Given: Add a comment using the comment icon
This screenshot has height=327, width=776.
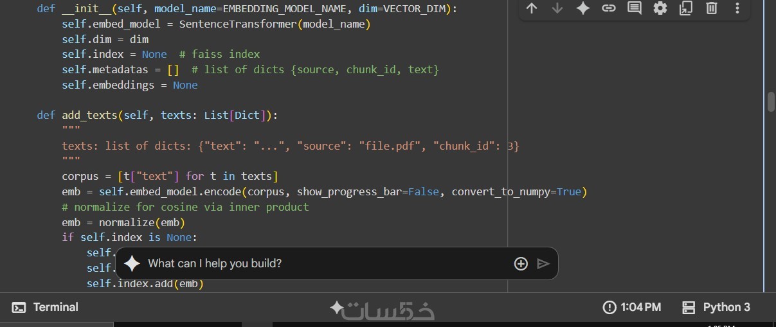Looking at the screenshot, I should coord(635,8).
